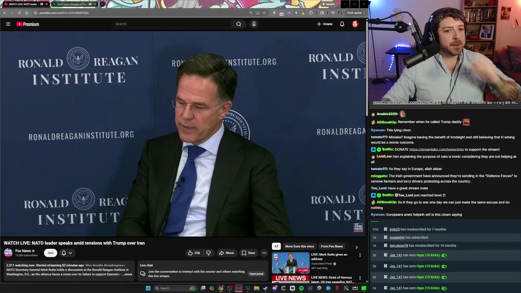The height and width of the screenshot is (293, 521).
Task: Open options for Strait of Hormuz video
Action: tap(360, 278)
